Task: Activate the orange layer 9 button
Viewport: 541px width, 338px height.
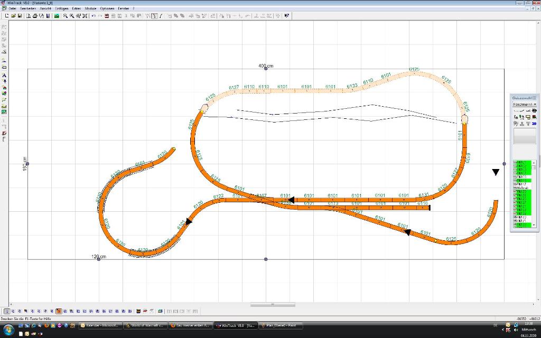Action: 59,311
